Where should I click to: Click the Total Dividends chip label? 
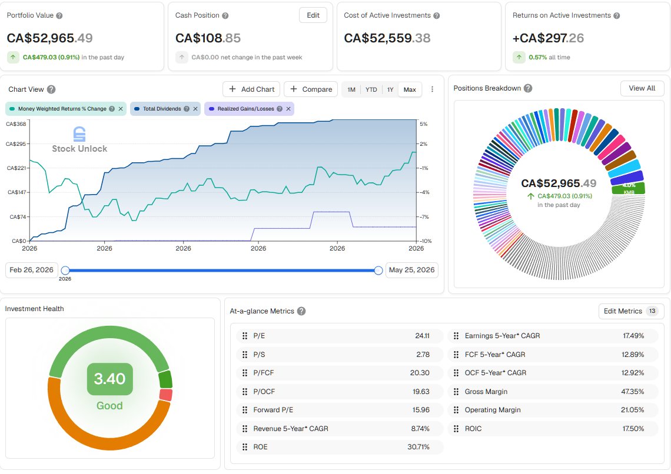[x=162, y=109]
